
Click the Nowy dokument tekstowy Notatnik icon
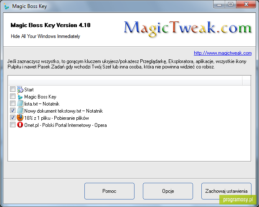(20, 111)
